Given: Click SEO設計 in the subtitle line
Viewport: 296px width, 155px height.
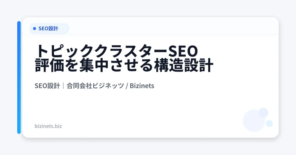Looking at the screenshot, I should click(47, 86).
